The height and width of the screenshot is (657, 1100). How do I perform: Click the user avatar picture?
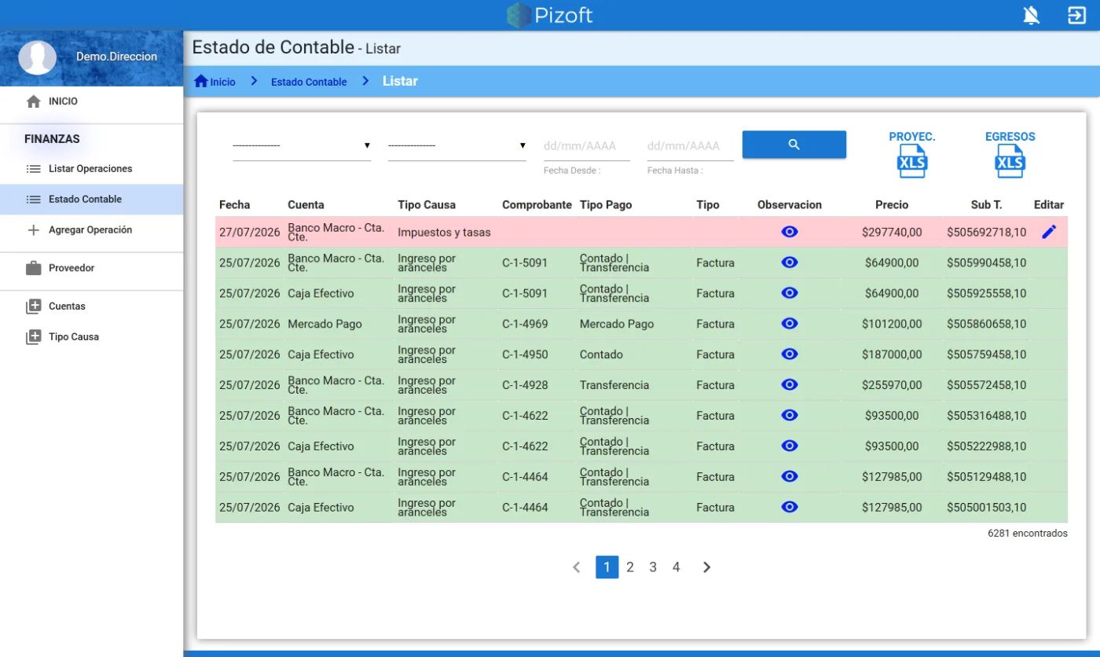[x=38, y=57]
